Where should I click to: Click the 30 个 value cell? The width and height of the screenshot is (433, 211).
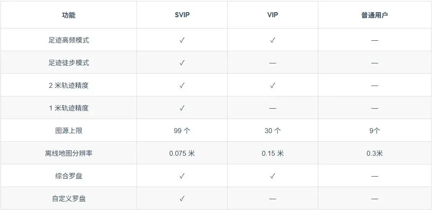[x=272, y=131]
